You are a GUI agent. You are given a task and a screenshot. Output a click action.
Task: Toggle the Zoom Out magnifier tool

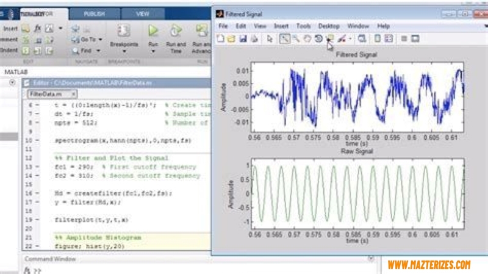pos(296,39)
